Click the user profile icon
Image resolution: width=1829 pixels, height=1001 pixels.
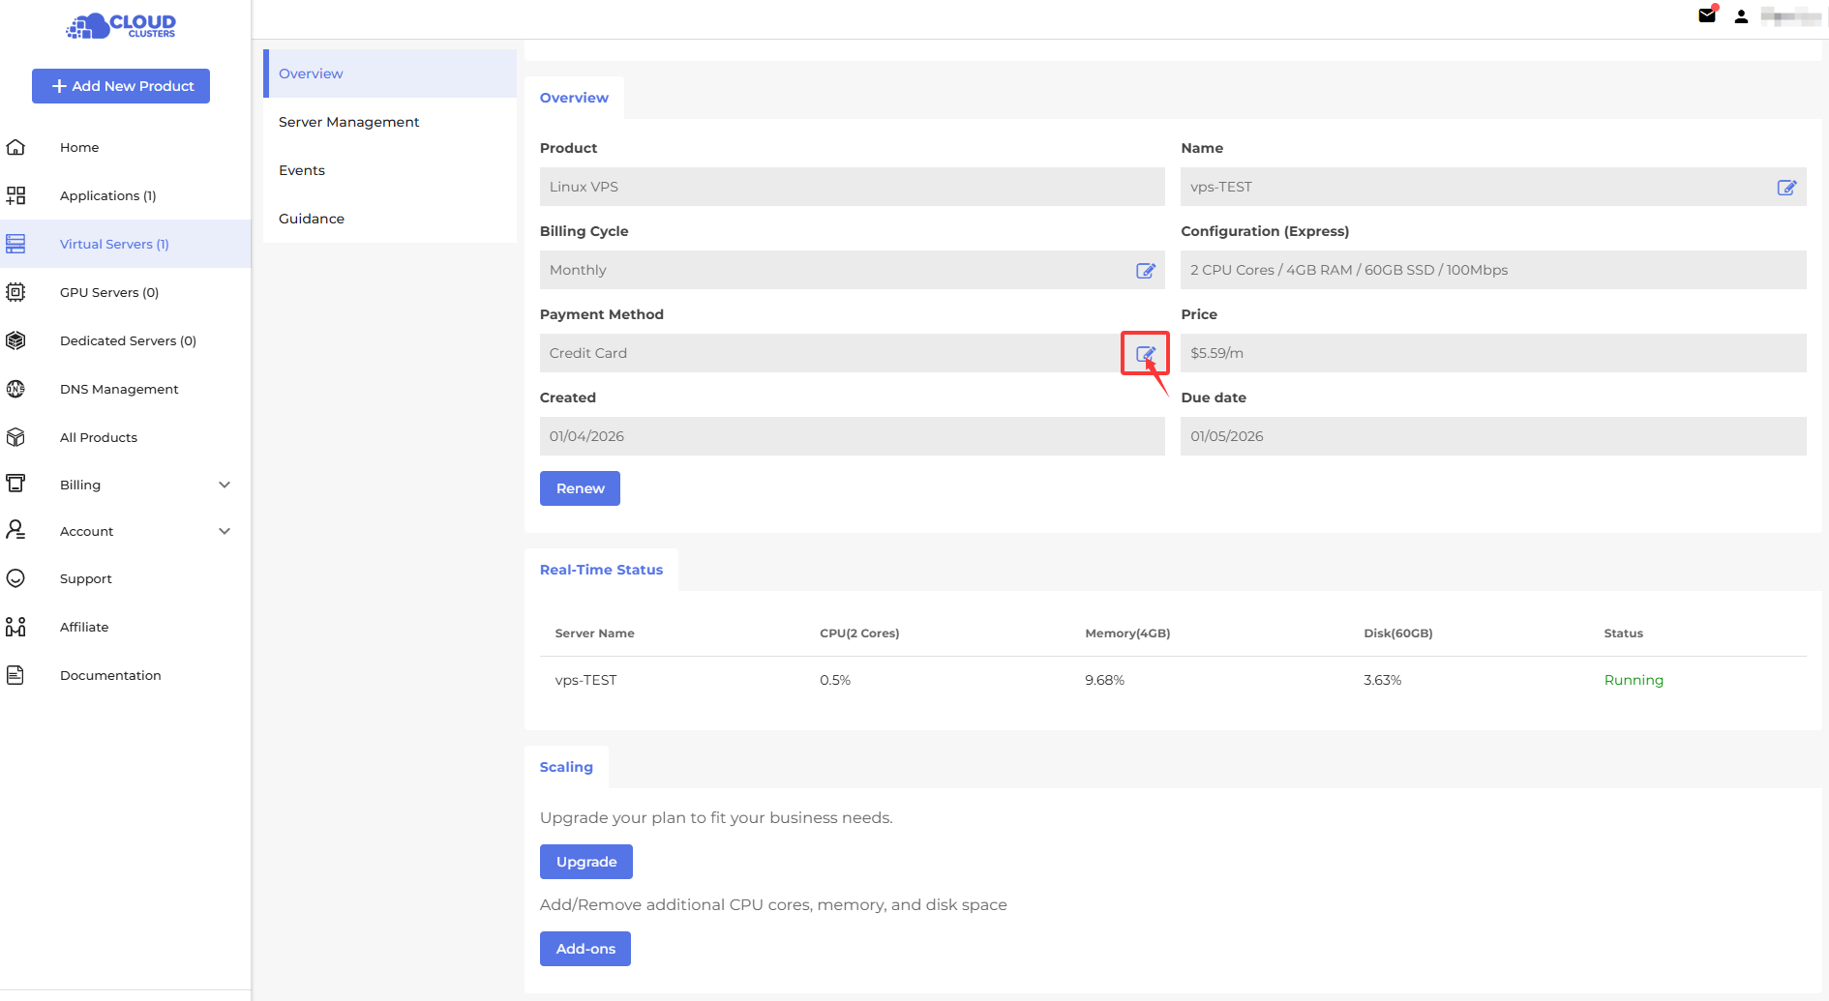pyautogui.click(x=1741, y=16)
